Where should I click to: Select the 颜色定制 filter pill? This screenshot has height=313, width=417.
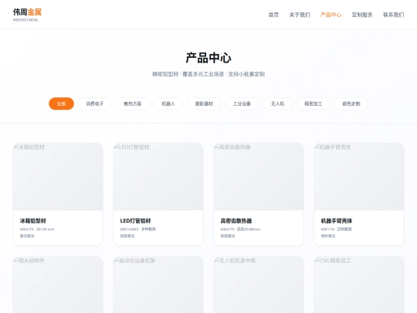pos(351,104)
